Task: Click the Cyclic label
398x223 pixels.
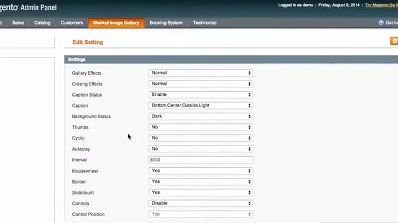Action: pos(78,138)
